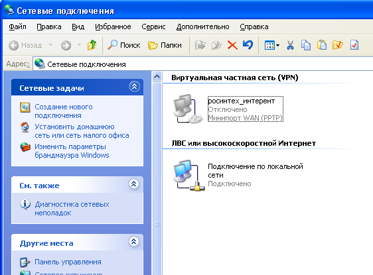Select росинтех_интерент connection name text
The width and height of the screenshot is (373, 275).
[x=241, y=101]
